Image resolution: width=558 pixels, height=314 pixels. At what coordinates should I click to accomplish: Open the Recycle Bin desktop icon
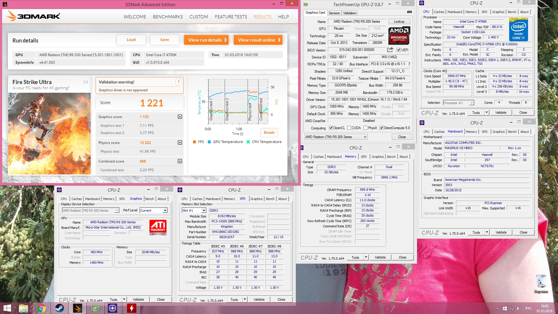click(541, 284)
